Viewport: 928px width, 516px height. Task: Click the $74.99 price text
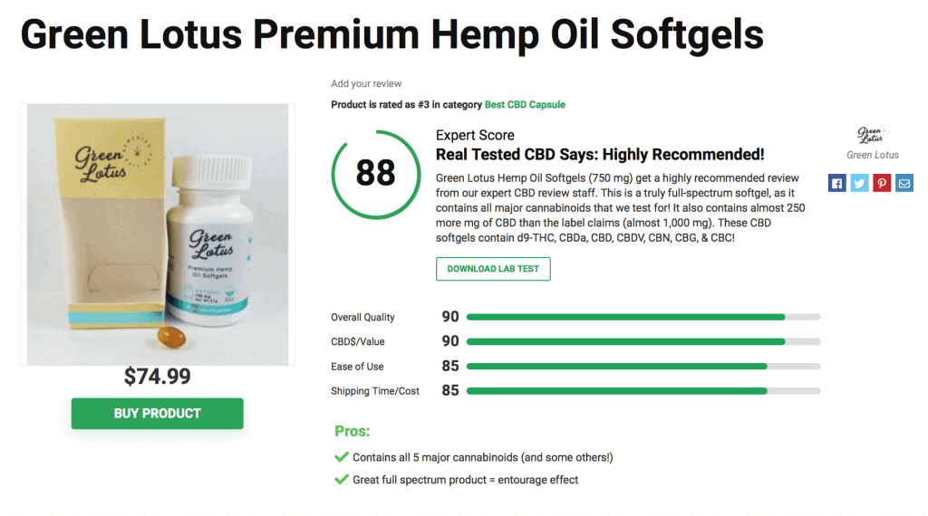pyautogui.click(x=158, y=377)
